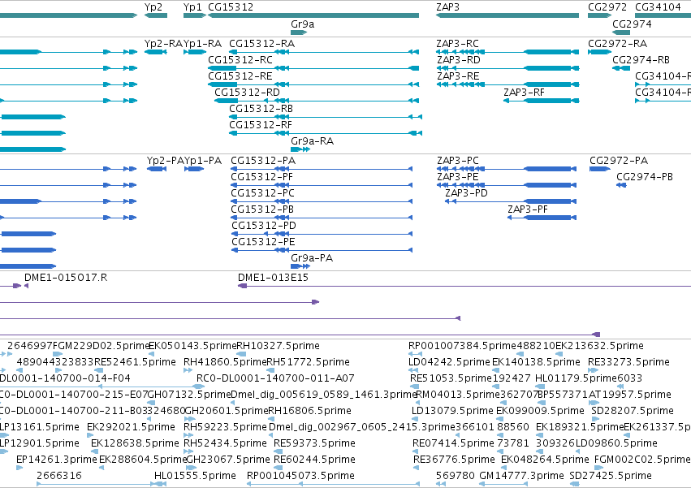The width and height of the screenshot is (691, 488).
Task: Select the CG2972 gene label
Action: pyautogui.click(x=607, y=7)
